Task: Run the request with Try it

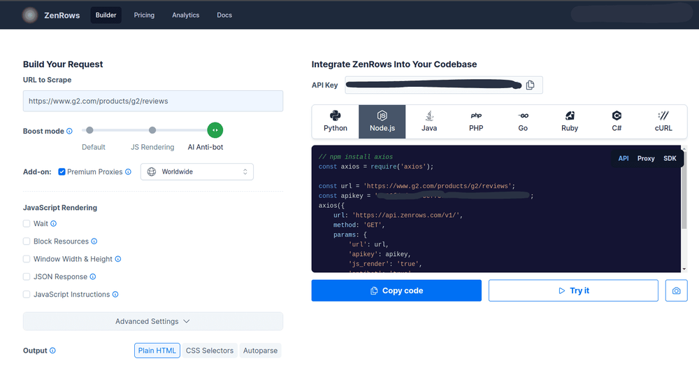Action: (573, 290)
